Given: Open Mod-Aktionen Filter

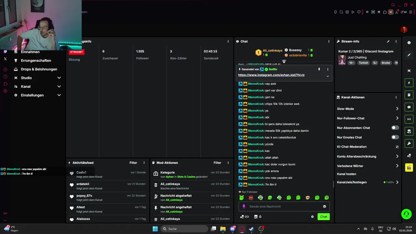Looking at the screenshot, I should [x=217, y=163].
